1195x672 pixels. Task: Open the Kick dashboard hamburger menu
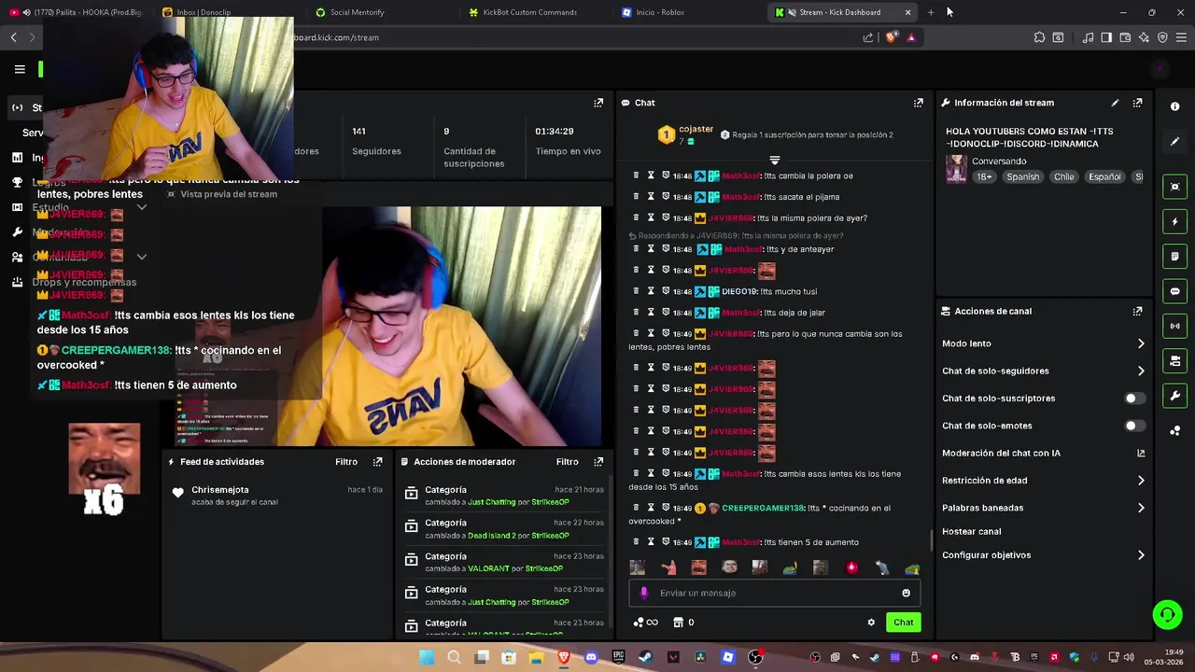[20, 69]
